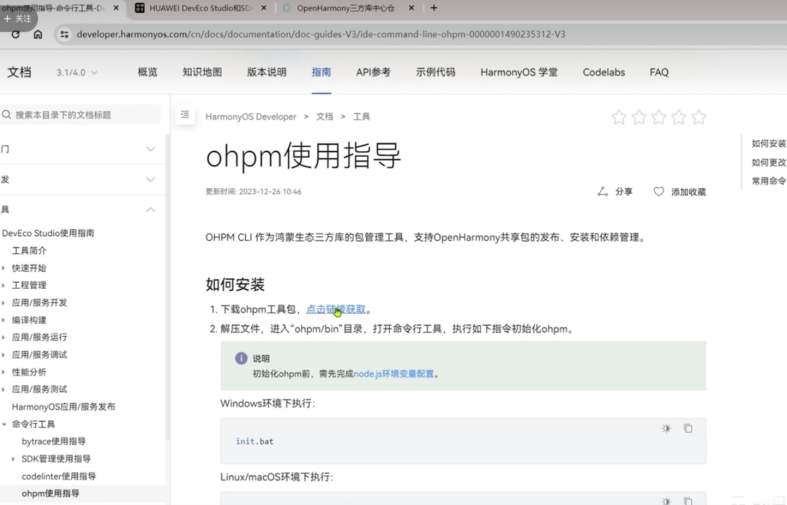Open a new browser tab with plus icon
Viewport: 787px width, 505px height.
click(x=434, y=8)
